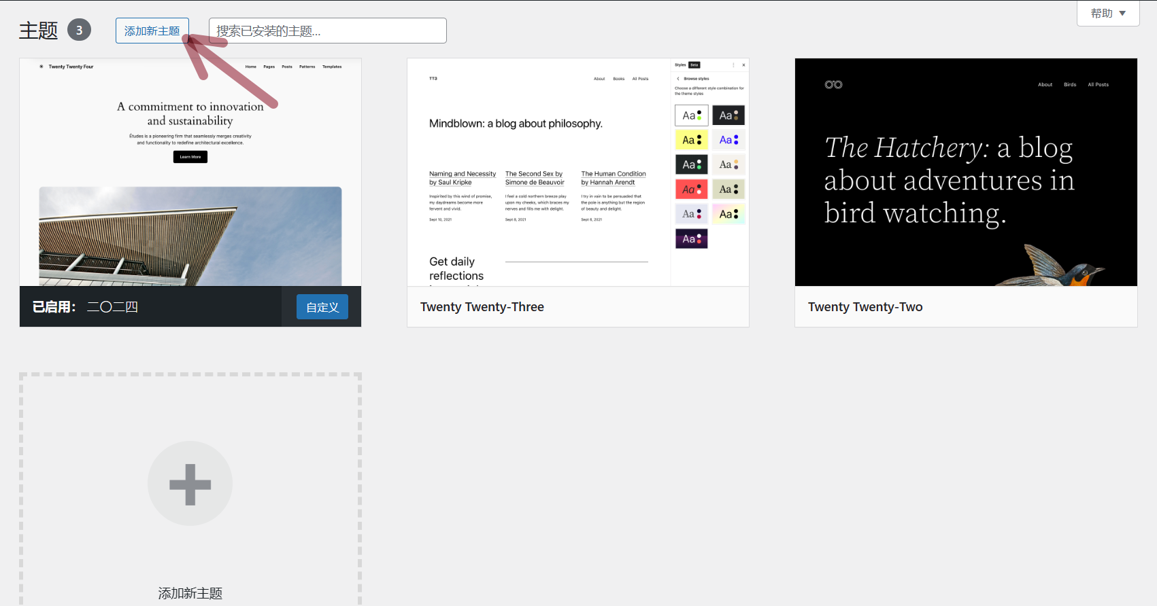The height and width of the screenshot is (606, 1157).
Task: Click the binoculars logo in Twenty Twenty-Two preview
Action: coord(833,85)
